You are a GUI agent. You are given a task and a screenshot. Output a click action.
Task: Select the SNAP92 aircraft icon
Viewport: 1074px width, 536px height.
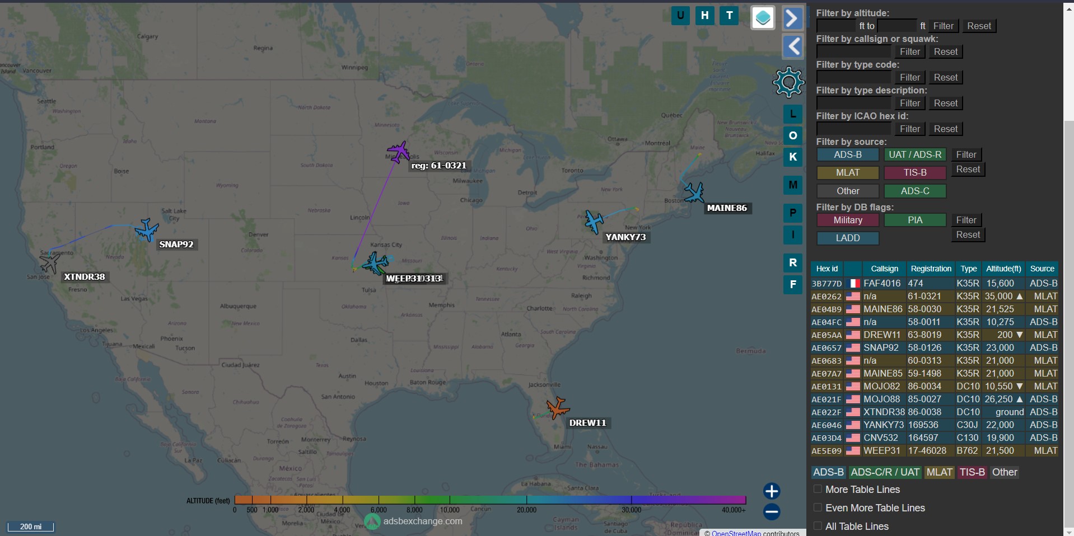click(x=147, y=230)
